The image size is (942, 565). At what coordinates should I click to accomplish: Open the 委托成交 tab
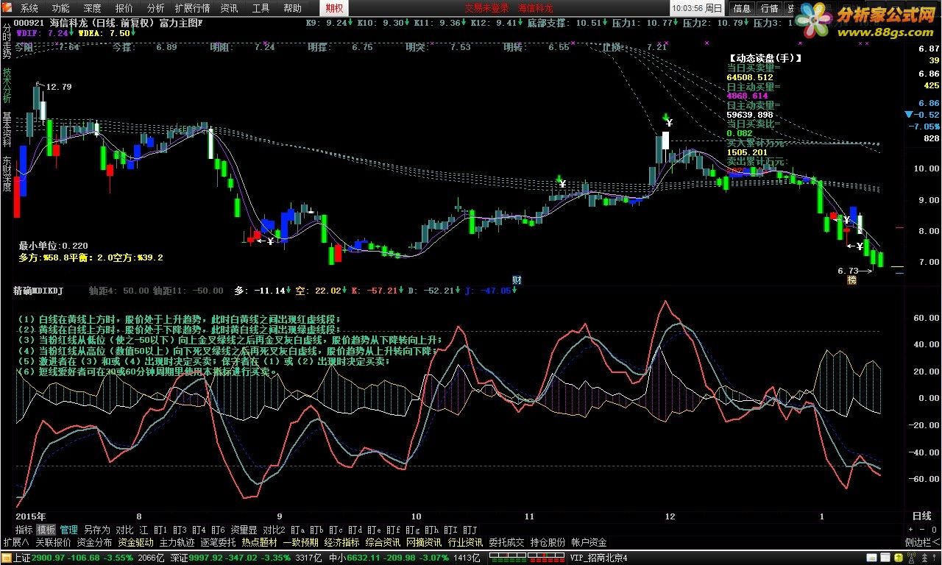coord(507,543)
